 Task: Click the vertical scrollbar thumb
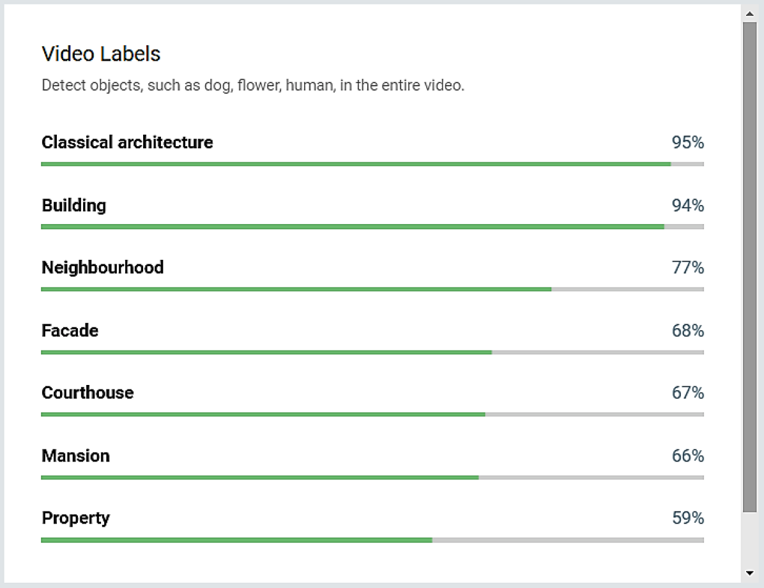(x=749, y=266)
